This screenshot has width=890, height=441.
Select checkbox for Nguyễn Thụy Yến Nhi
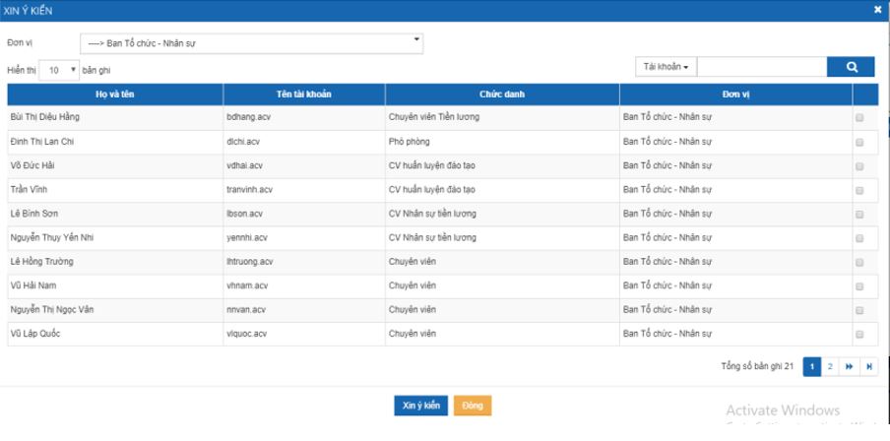tap(859, 237)
